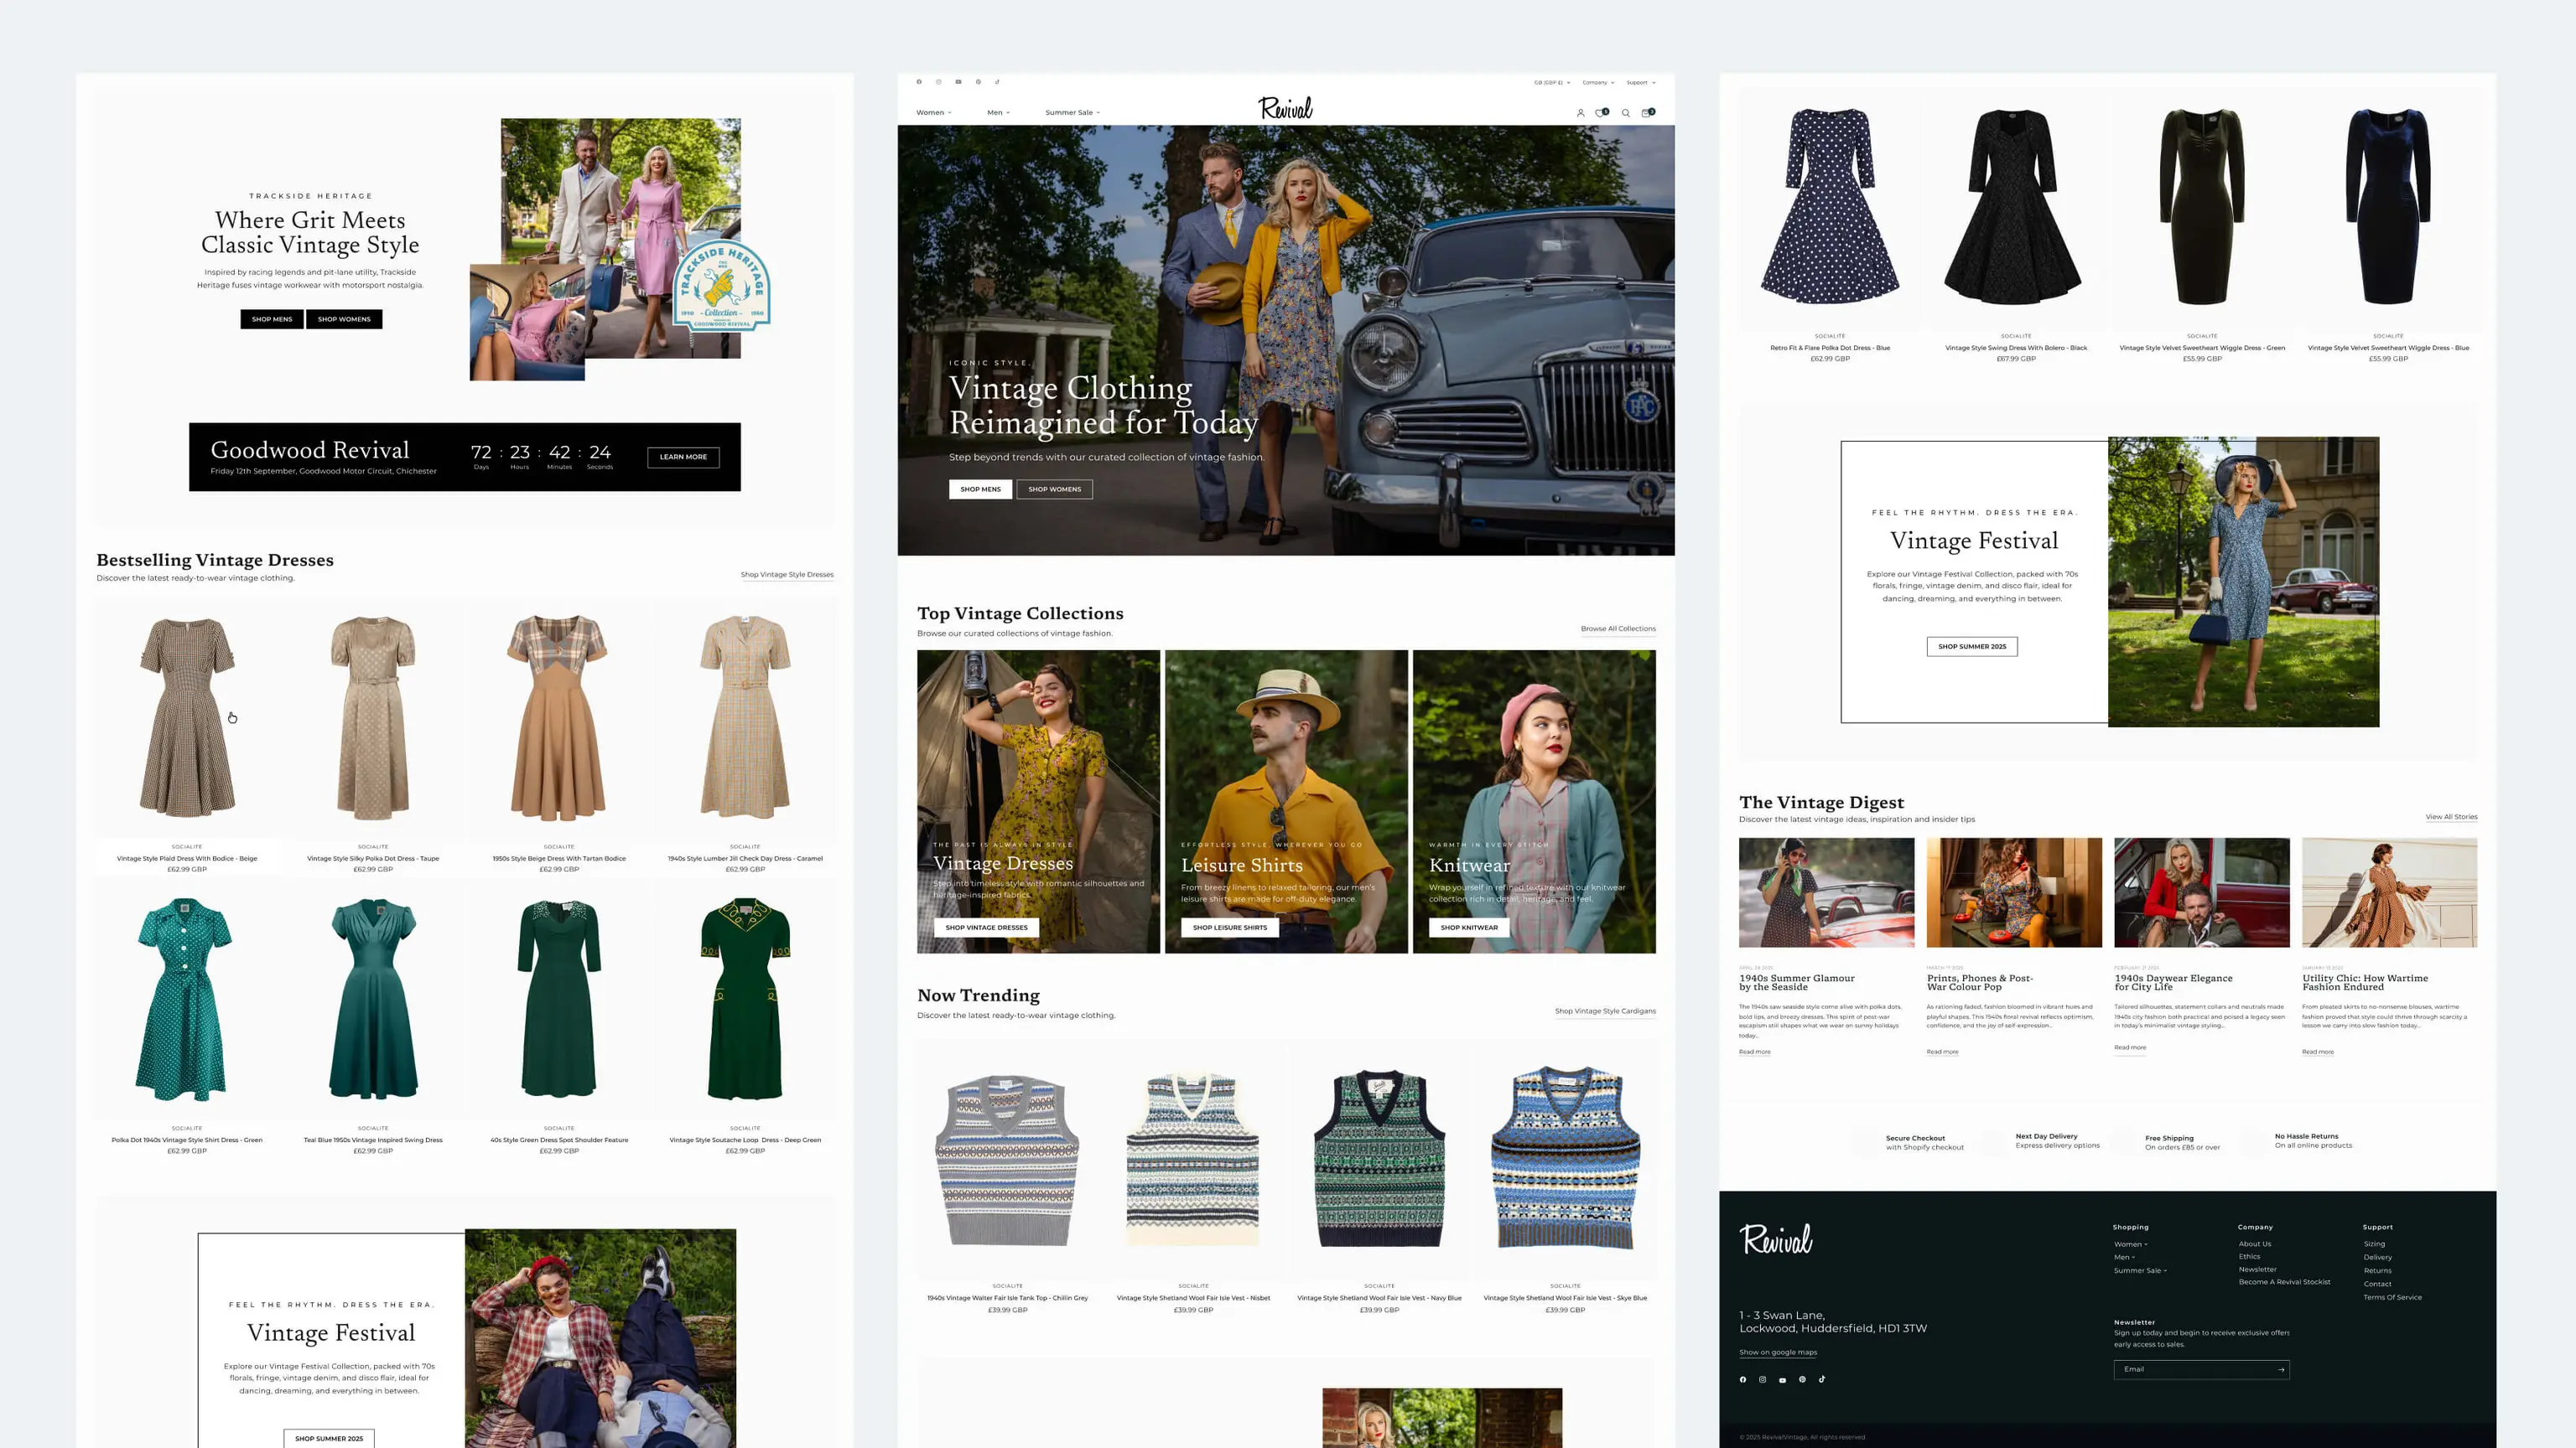Expand the Summer Sale menu dropdown
The image size is (2576, 1448).
tap(1072, 113)
